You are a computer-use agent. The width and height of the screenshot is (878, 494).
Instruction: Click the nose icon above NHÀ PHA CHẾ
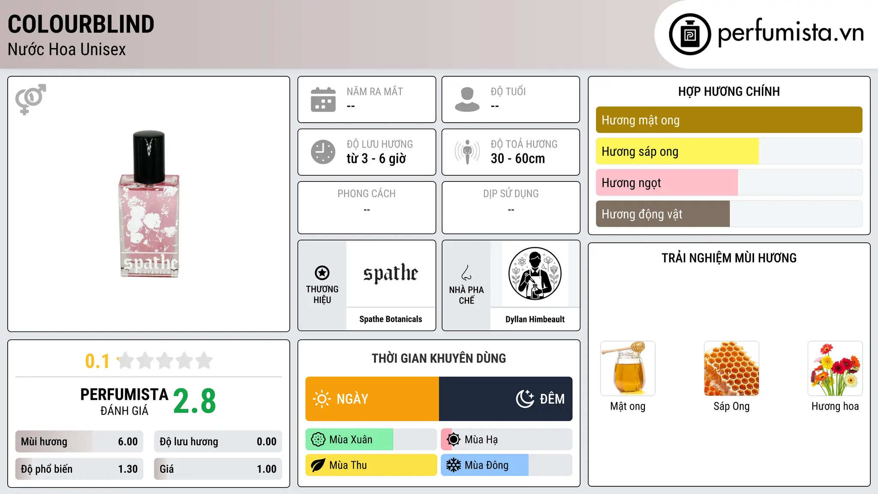tap(466, 273)
